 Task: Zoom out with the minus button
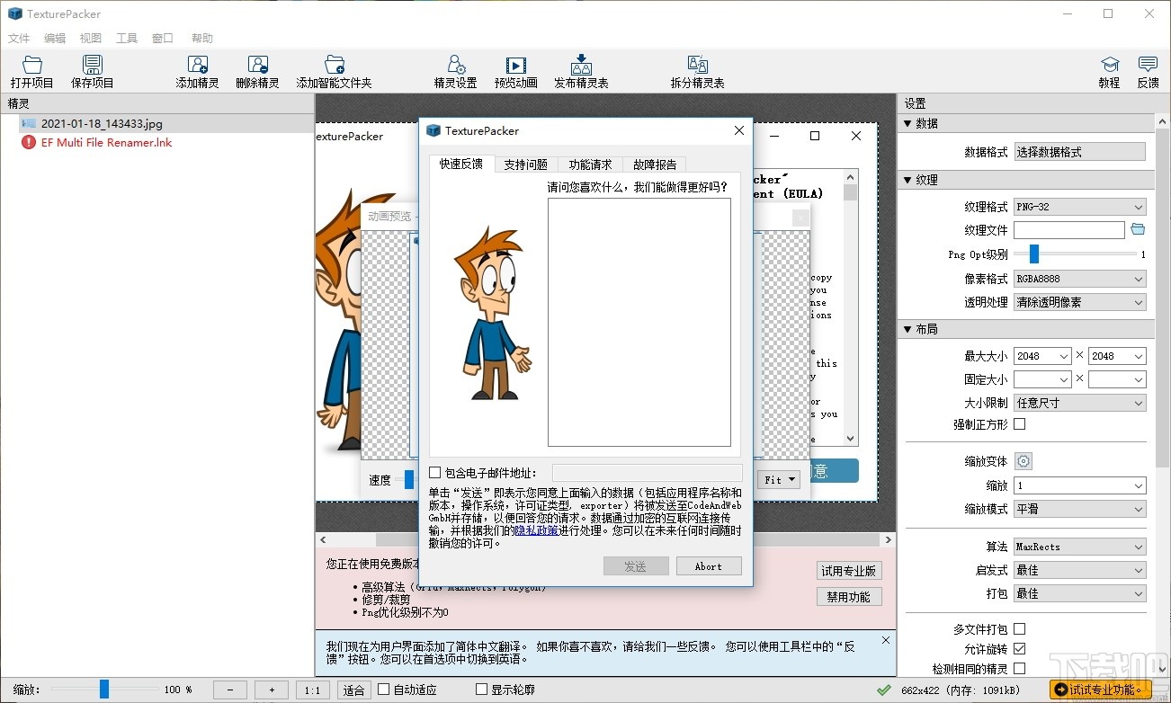[x=230, y=690]
